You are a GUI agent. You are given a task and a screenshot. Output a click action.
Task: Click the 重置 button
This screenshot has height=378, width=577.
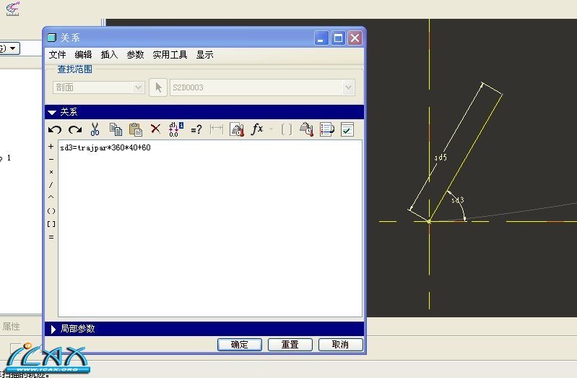pyautogui.click(x=290, y=345)
